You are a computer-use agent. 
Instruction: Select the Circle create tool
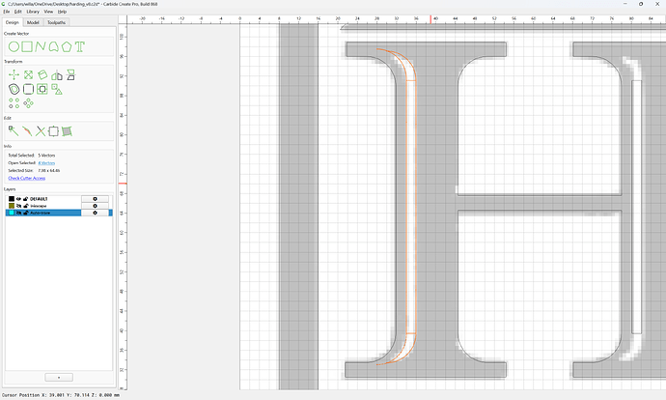tap(14, 46)
